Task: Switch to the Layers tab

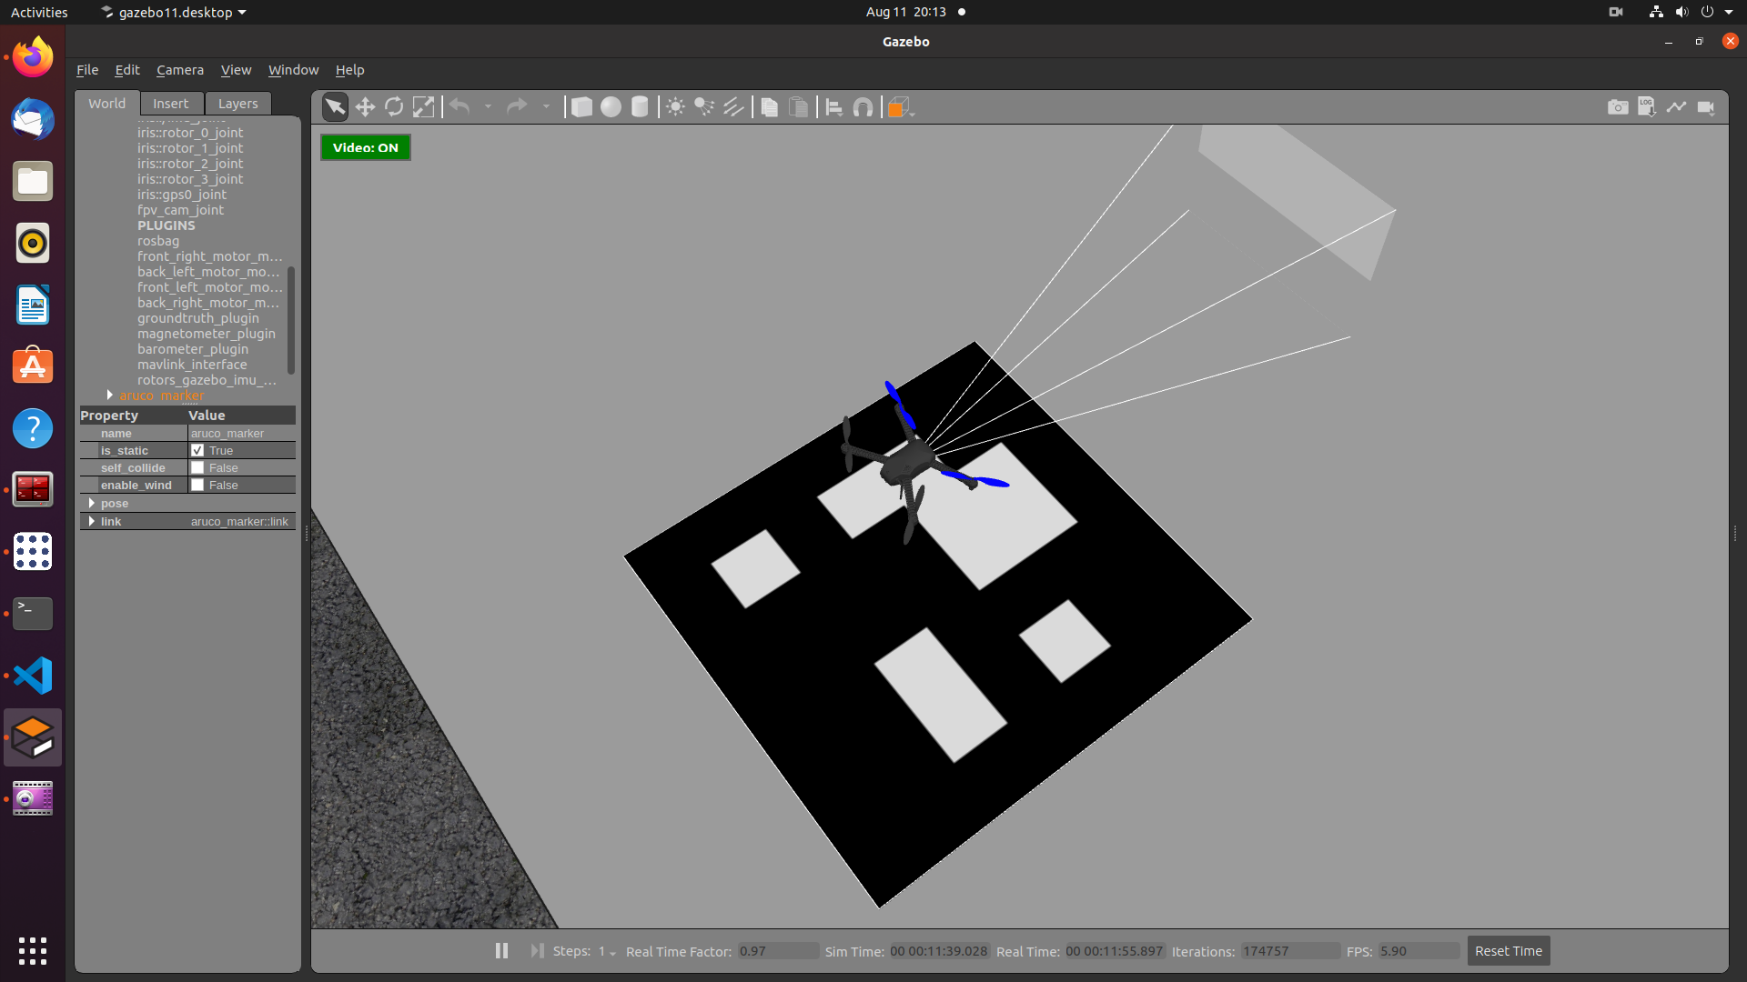Action: tap(237, 104)
